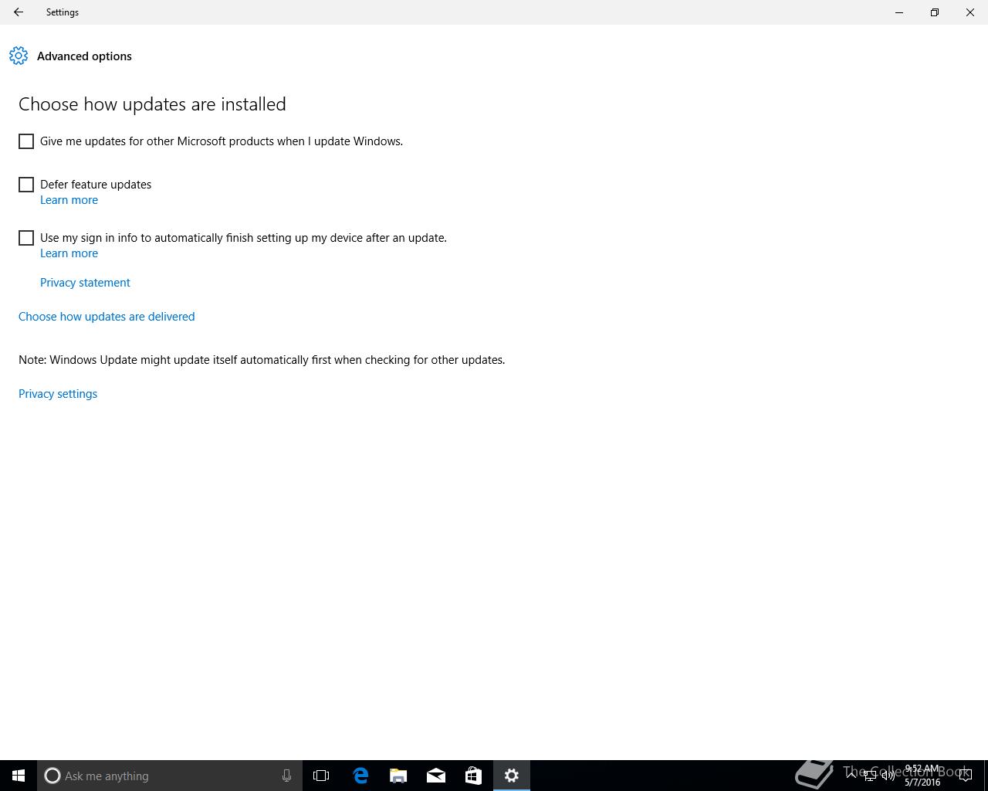This screenshot has height=791, width=988.
Task: Go back using the Settings back arrow
Action: coord(19,12)
